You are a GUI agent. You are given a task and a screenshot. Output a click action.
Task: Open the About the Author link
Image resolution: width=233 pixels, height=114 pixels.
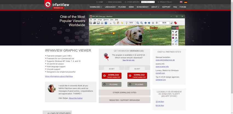(x=76, y=98)
